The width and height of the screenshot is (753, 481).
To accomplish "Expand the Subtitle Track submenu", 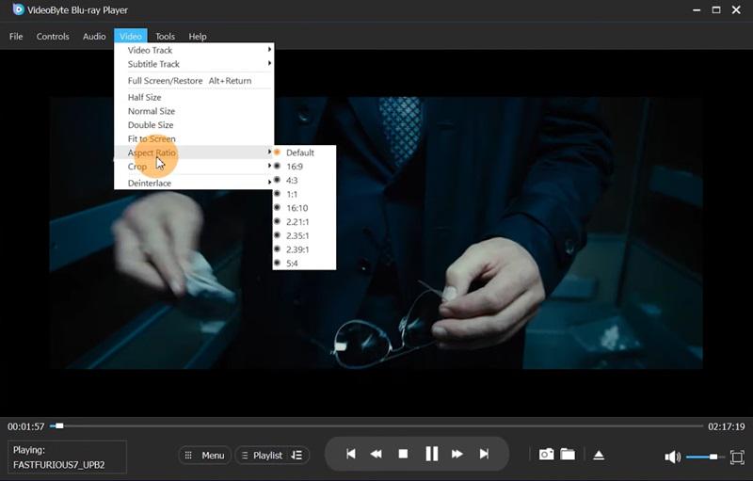I will click(194, 64).
